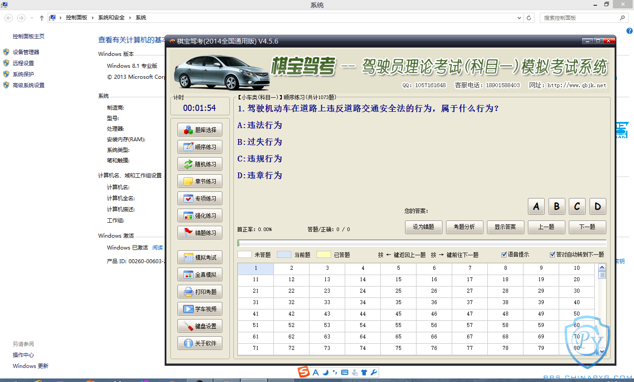Start 模拟考试 mock exam
Viewport: 634px width, 382px height.
click(200, 257)
